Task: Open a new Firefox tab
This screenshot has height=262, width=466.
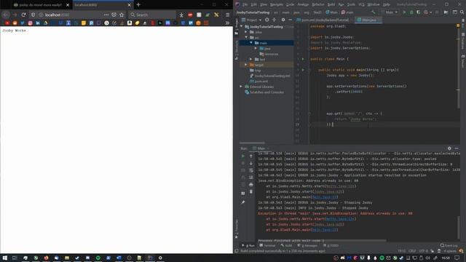Action: click(x=138, y=5)
